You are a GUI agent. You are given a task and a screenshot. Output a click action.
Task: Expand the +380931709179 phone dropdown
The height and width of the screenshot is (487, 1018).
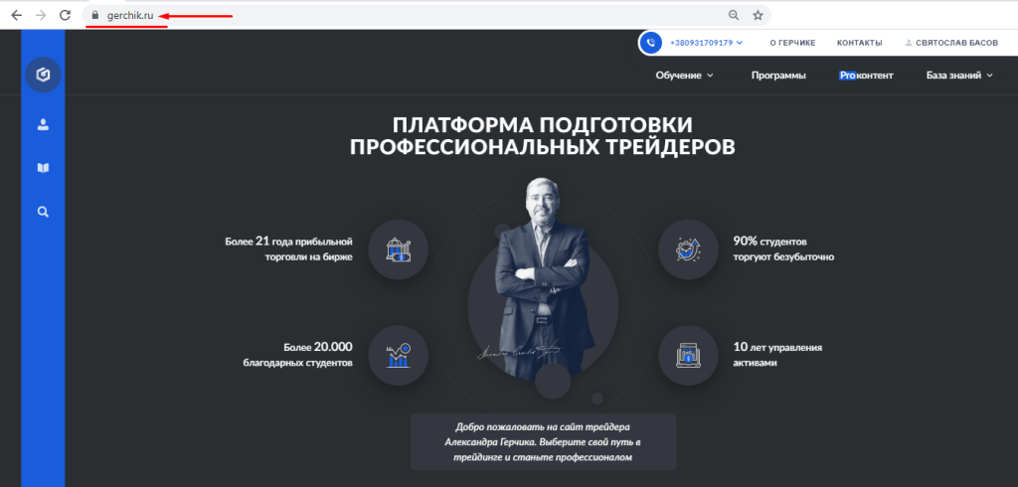click(x=707, y=43)
